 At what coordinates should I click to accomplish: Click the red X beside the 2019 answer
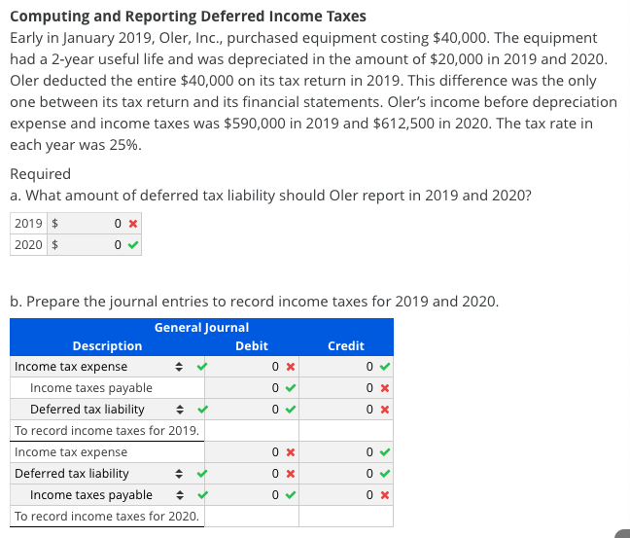click(133, 224)
